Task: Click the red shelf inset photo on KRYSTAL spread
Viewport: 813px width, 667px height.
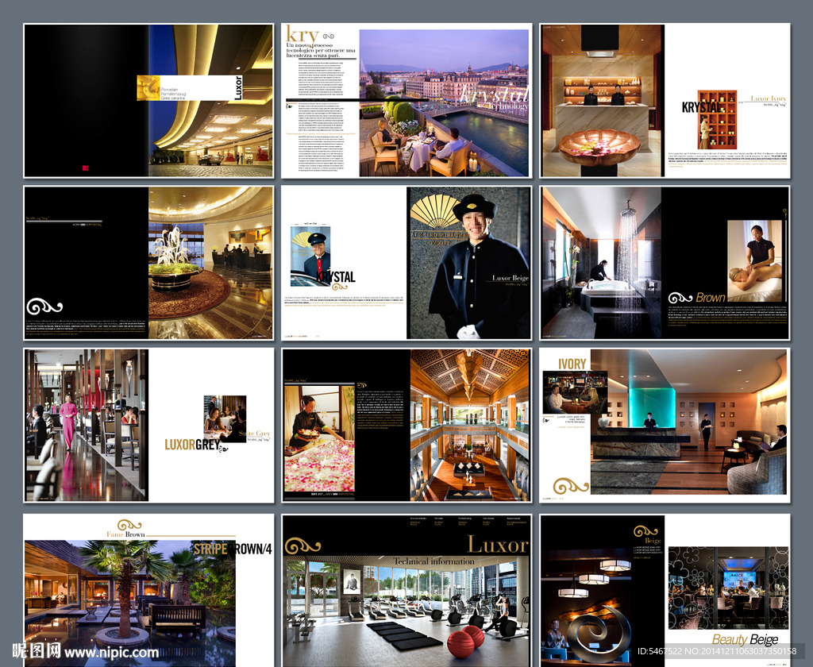Action: pos(717,120)
